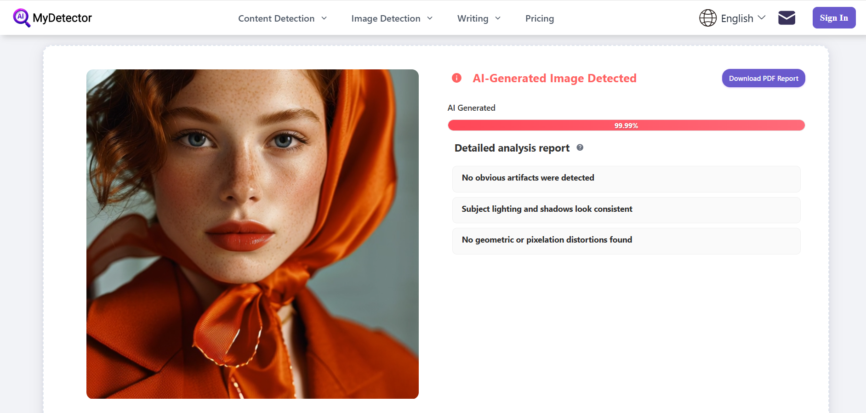Viewport: 866px width, 413px height.
Task: Open the Content Detection menu
Action: (276, 18)
